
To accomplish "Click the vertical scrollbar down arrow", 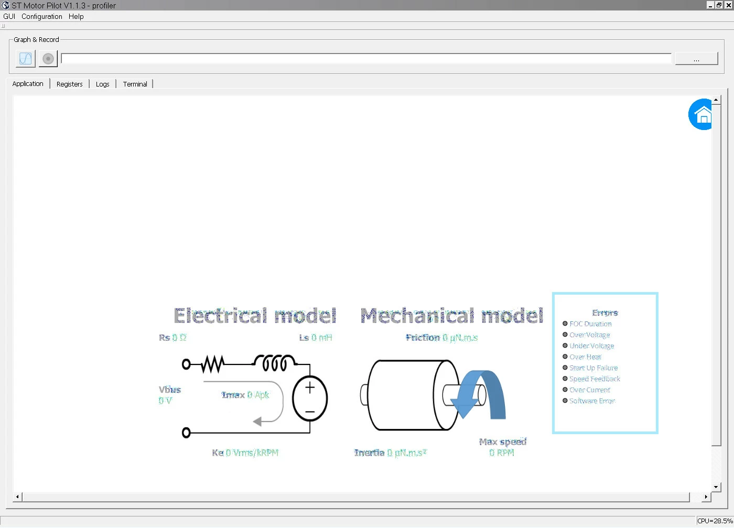I will pyautogui.click(x=716, y=487).
